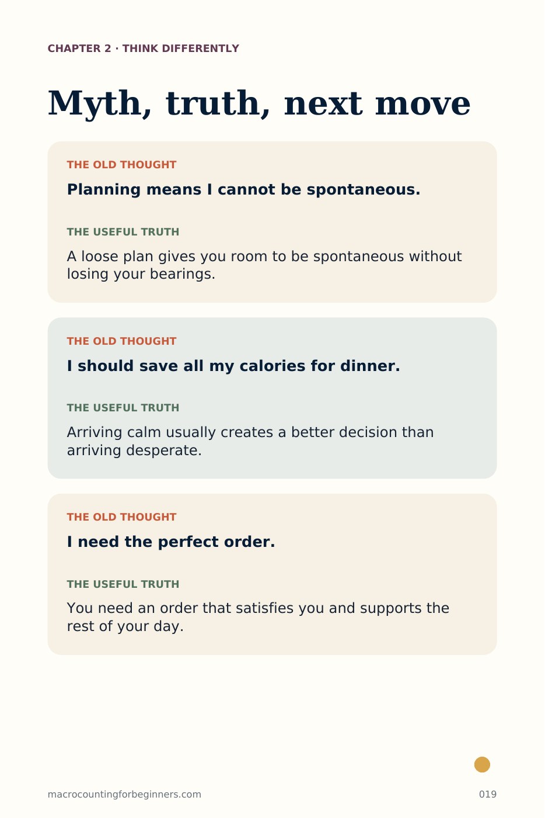Viewport: 545px width, 818px height.
Task: Click third card's 'The Useful Truth' label
Action: tap(123, 584)
